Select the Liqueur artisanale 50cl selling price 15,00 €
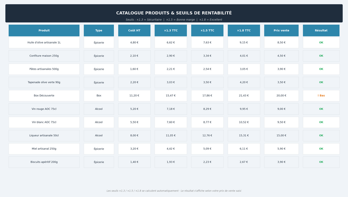Screen dimensions: 348x197 point(281,135)
